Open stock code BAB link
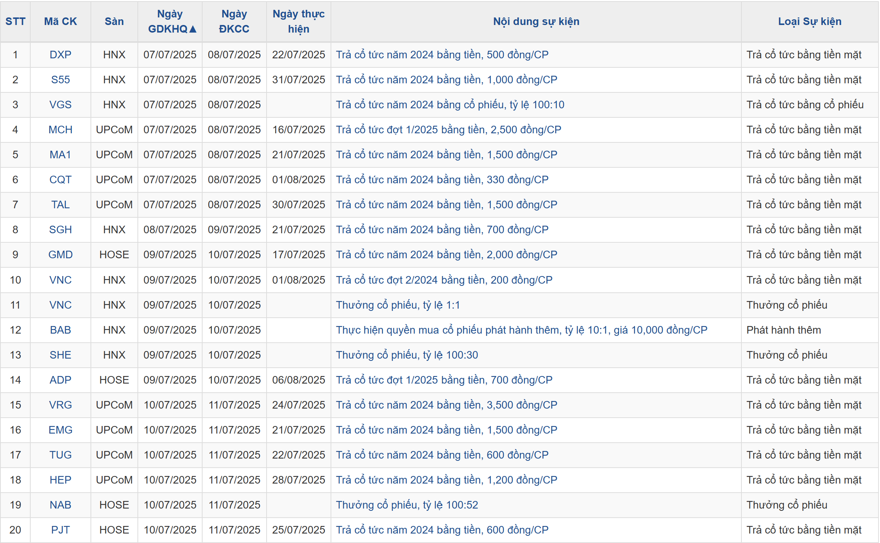The image size is (880, 543). 61,330
